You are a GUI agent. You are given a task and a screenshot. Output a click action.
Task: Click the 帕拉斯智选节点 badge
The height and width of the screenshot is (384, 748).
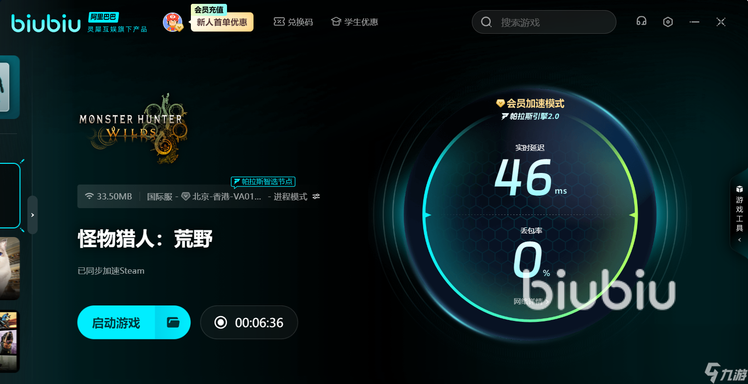263,182
